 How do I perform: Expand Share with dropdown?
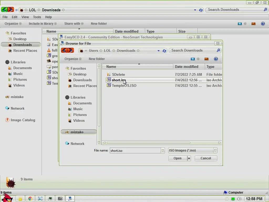(x=74, y=24)
